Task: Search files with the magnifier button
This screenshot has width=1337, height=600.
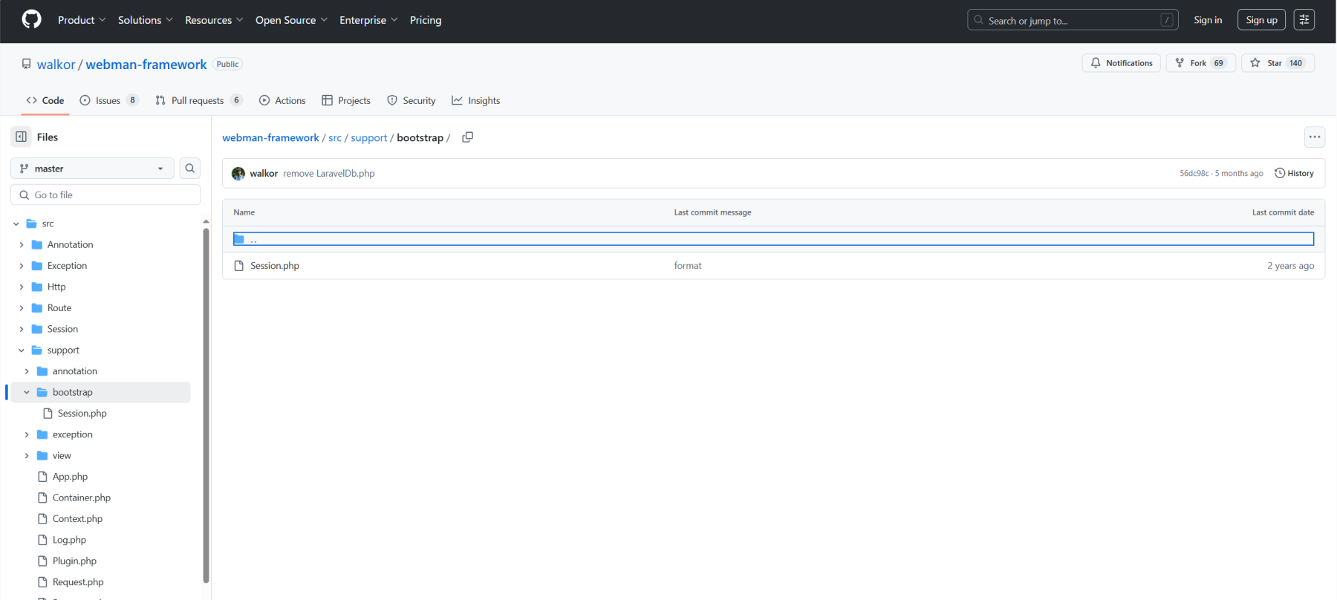Action: click(190, 169)
